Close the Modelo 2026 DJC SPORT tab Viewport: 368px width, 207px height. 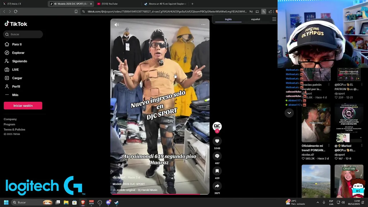tap(91, 4)
